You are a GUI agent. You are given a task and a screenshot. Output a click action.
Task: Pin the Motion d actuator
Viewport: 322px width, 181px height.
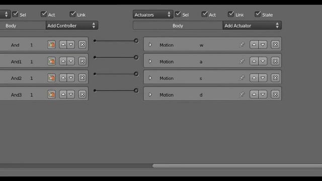(242, 95)
